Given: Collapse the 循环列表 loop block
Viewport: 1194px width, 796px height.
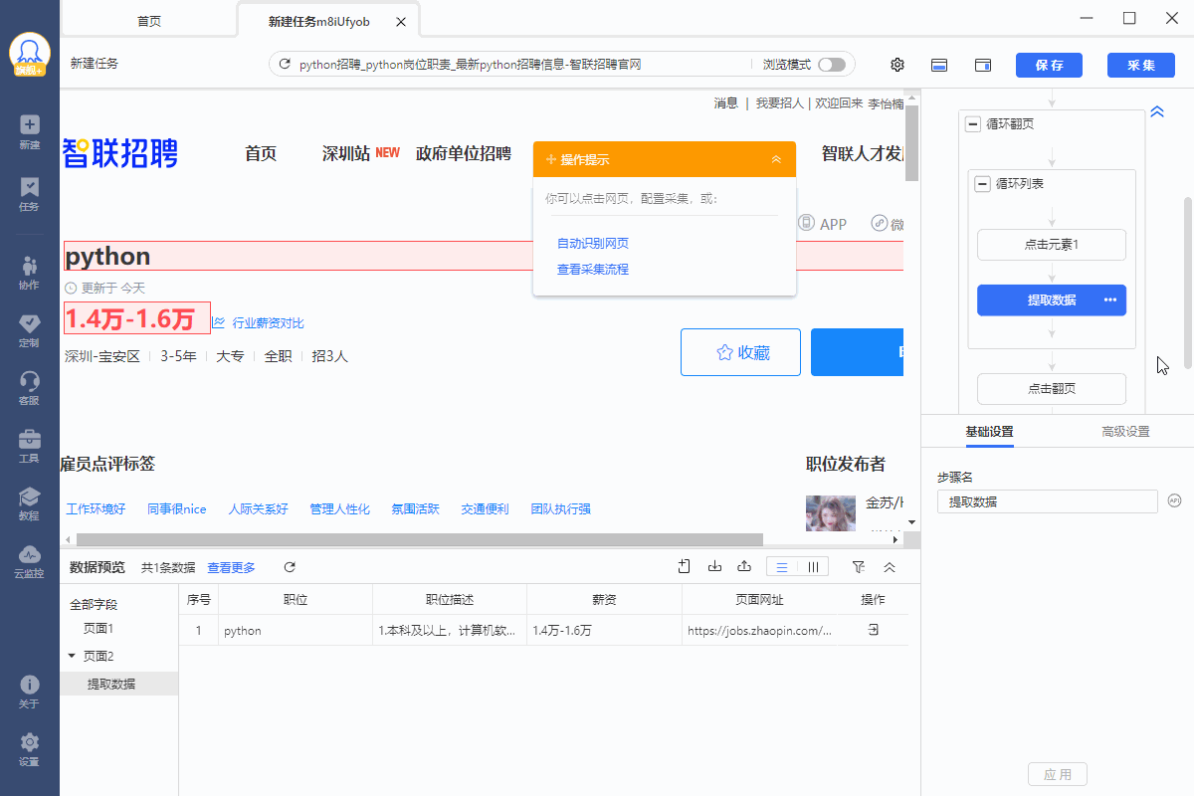Looking at the screenshot, I should coord(983,184).
